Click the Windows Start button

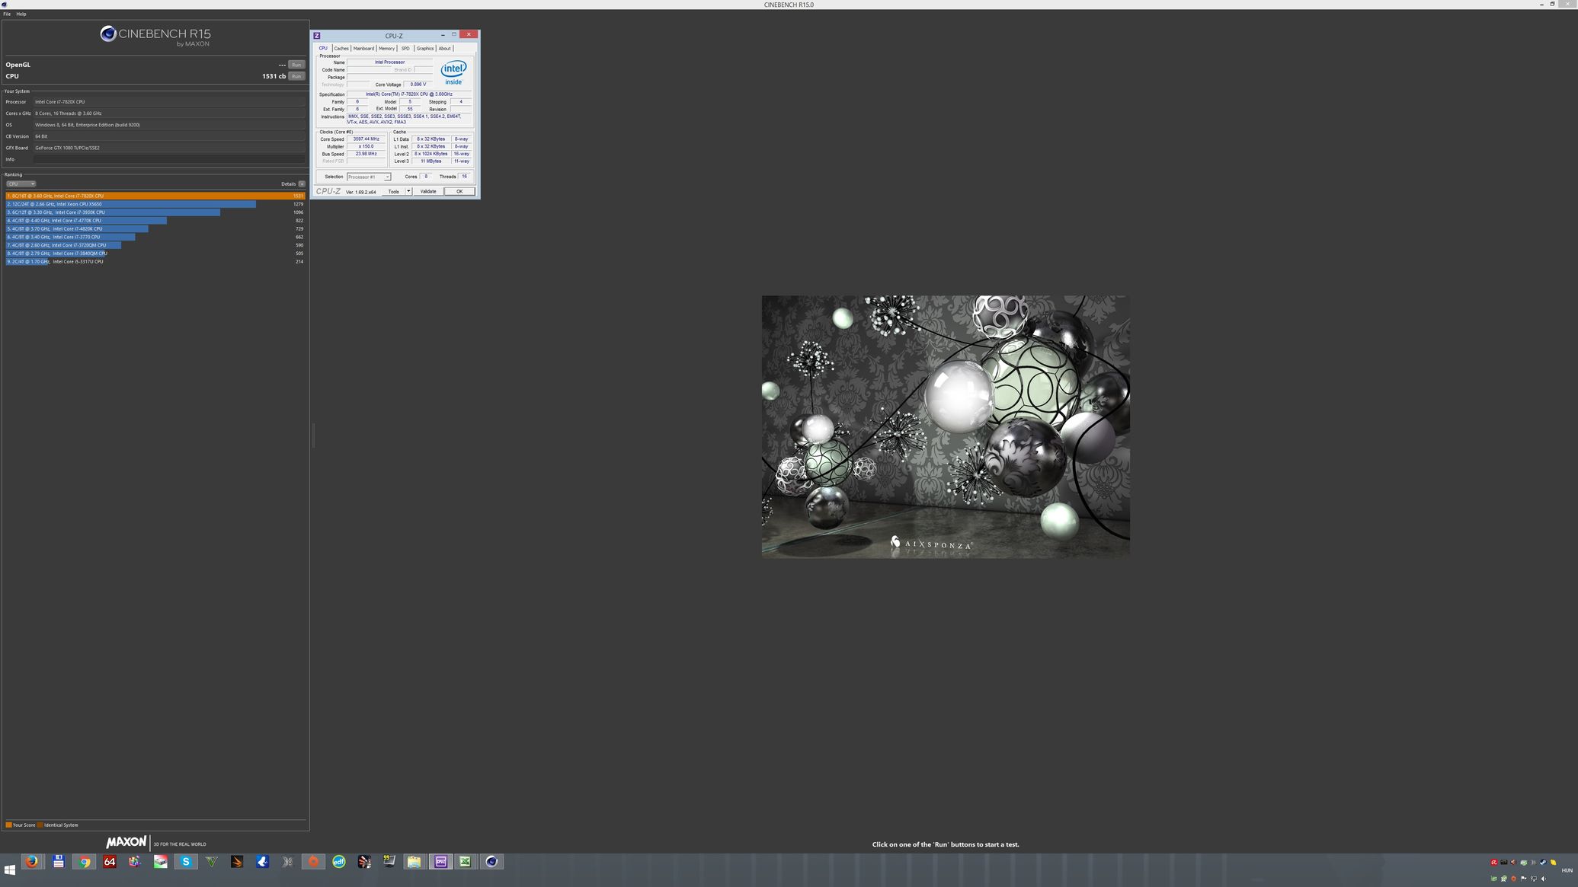pos(10,869)
